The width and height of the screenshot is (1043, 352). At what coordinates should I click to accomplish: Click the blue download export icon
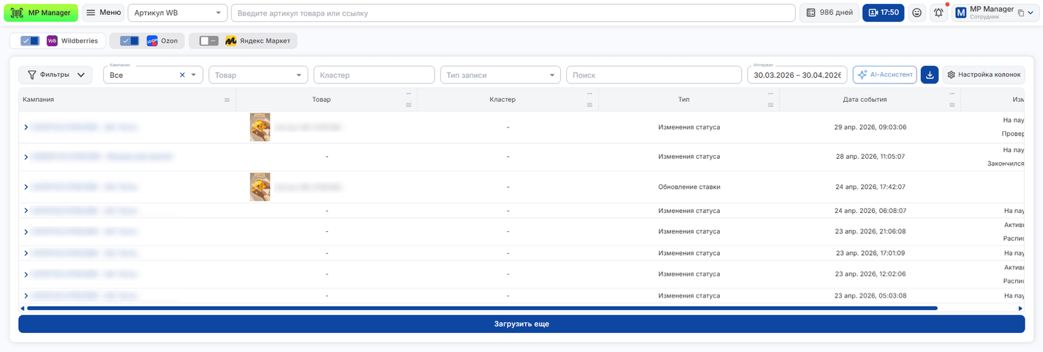click(x=929, y=75)
